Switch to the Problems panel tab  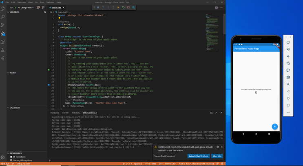[x=55, y=113]
